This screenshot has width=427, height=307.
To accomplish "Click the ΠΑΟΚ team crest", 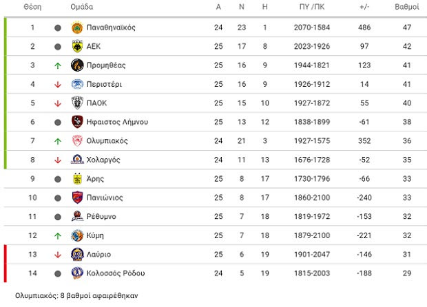I will coord(77,103).
